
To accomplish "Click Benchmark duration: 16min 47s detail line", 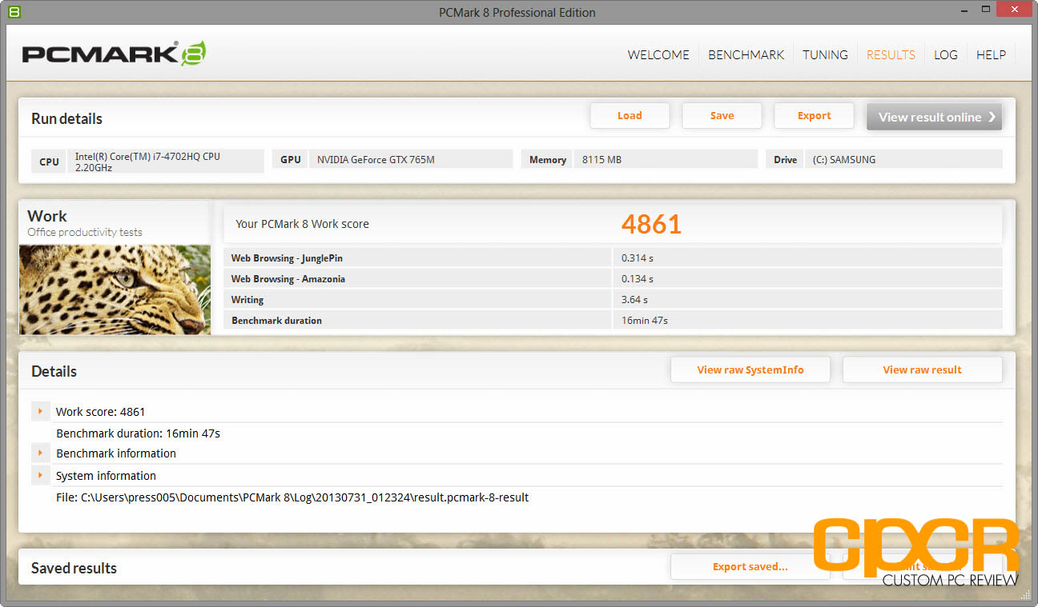I will [138, 433].
